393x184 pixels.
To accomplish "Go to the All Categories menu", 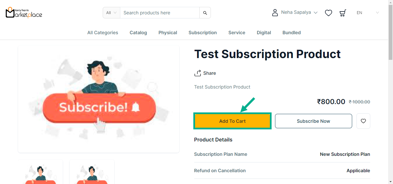I will click(103, 32).
